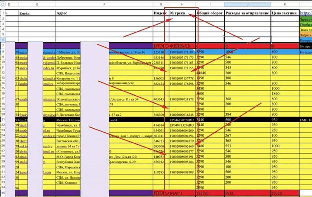Click shipping cost cell 700
The image size is (312, 197).
tap(247, 125)
